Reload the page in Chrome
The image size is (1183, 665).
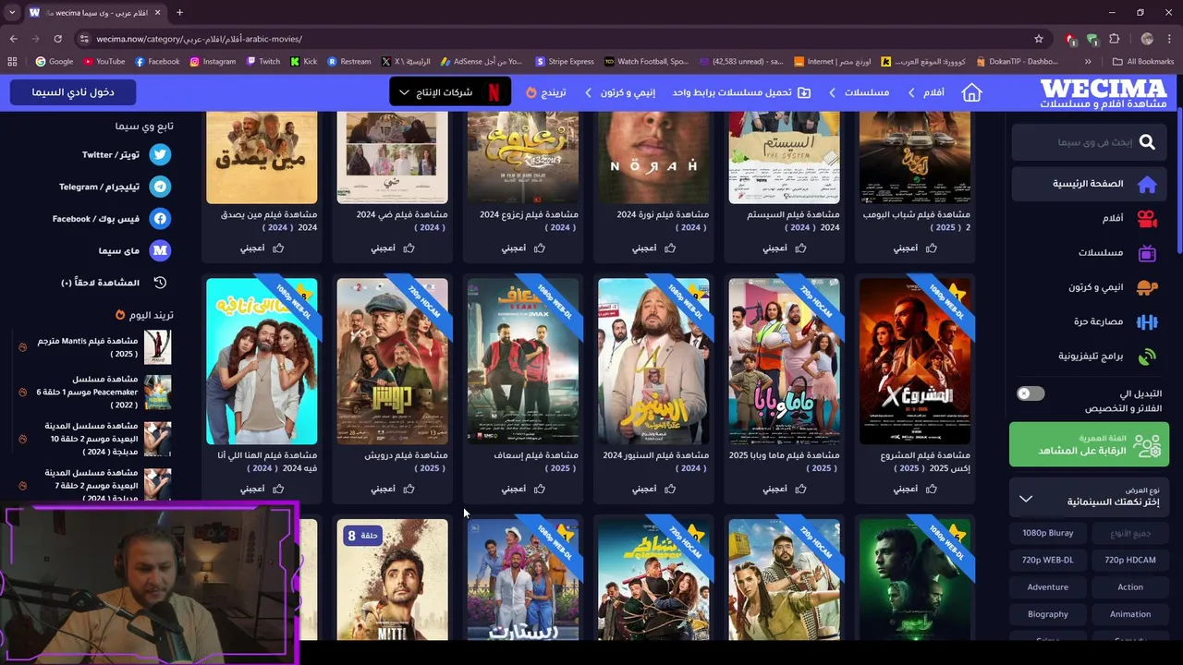57,39
